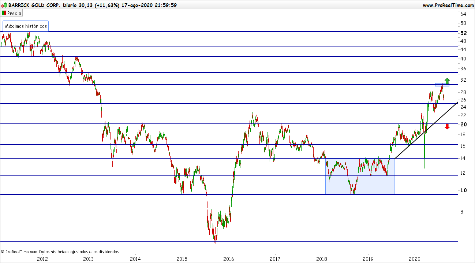This screenshot has height=263, width=475.
Task: Click "Datos históricos ajustados a los dividendos" note
Action: [79, 252]
